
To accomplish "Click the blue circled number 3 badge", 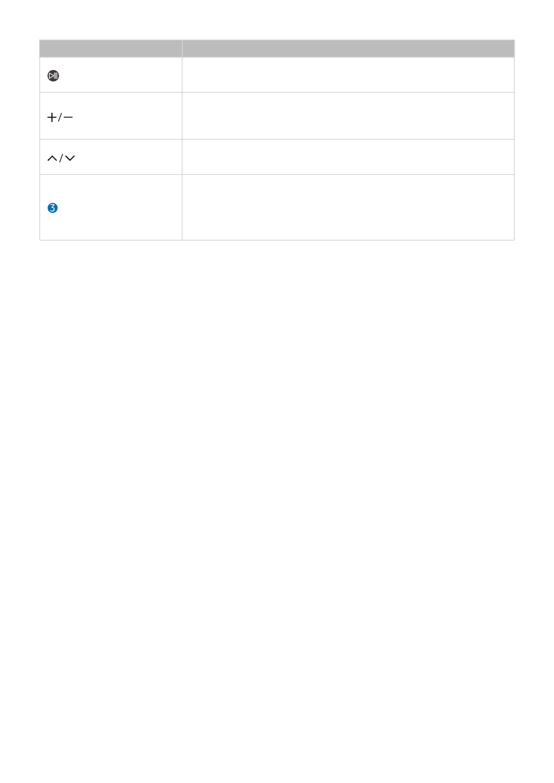I will point(53,208).
